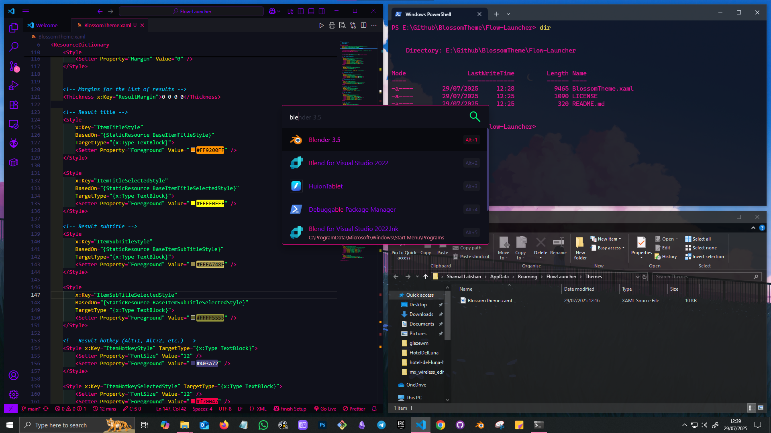
Task: Open the PowerShell new tab dropdown arrow
Action: 508,14
